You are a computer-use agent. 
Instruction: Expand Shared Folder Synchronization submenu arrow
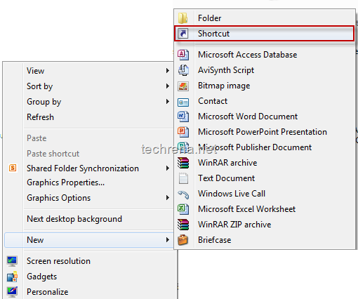pyautogui.click(x=168, y=168)
